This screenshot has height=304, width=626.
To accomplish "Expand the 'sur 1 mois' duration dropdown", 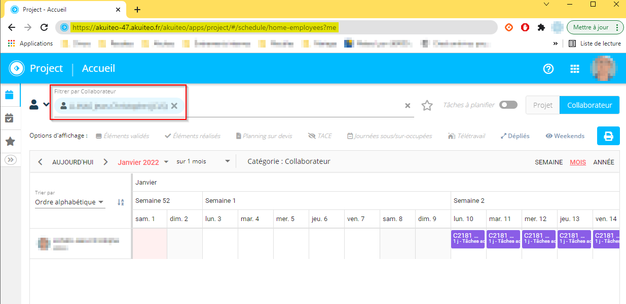I will [203, 162].
